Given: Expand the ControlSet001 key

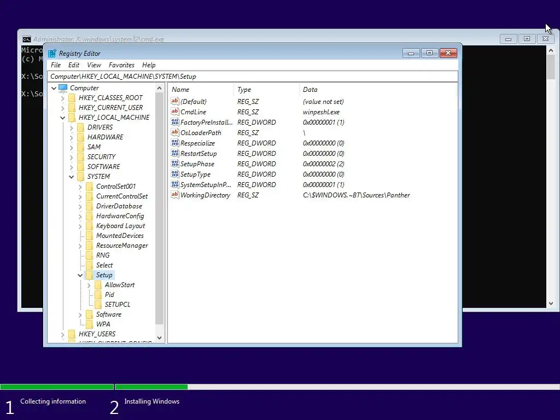Looking at the screenshot, I should (x=80, y=186).
